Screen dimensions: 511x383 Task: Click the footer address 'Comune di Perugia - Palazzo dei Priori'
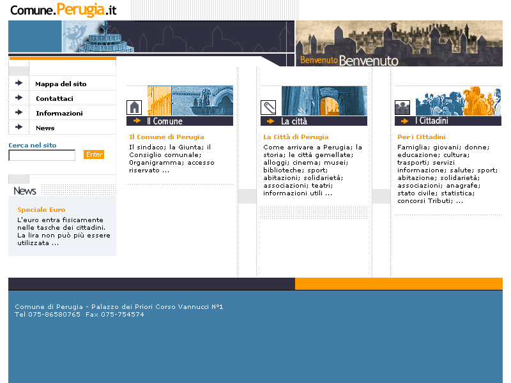pyautogui.click(x=84, y=307)
